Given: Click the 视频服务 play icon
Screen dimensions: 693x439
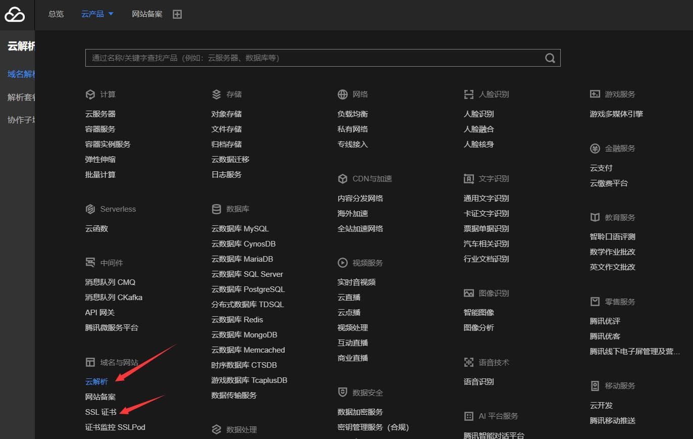Looking at the screenshot, I should pos(343,263).
